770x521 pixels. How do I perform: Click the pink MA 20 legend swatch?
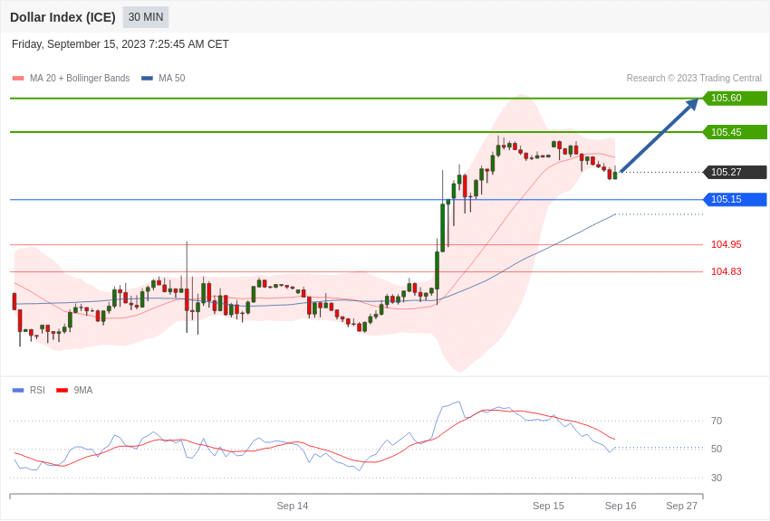coord(18,79)
